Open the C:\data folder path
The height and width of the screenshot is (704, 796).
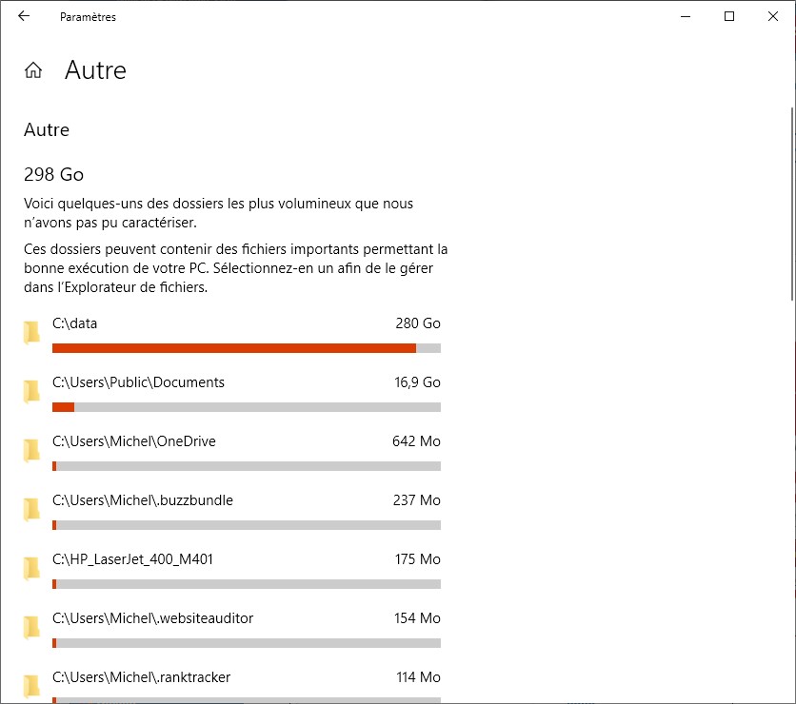[75, 323]
